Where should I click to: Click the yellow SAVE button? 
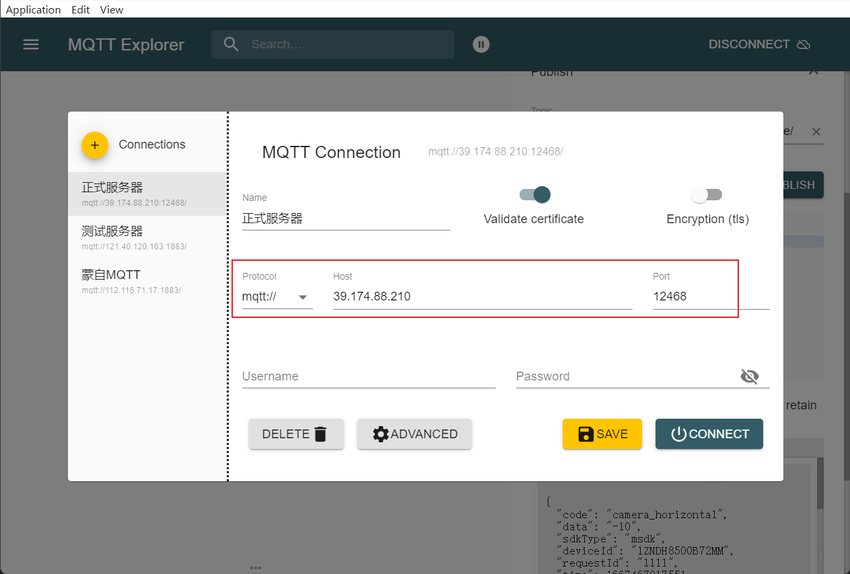coord(602,434)
